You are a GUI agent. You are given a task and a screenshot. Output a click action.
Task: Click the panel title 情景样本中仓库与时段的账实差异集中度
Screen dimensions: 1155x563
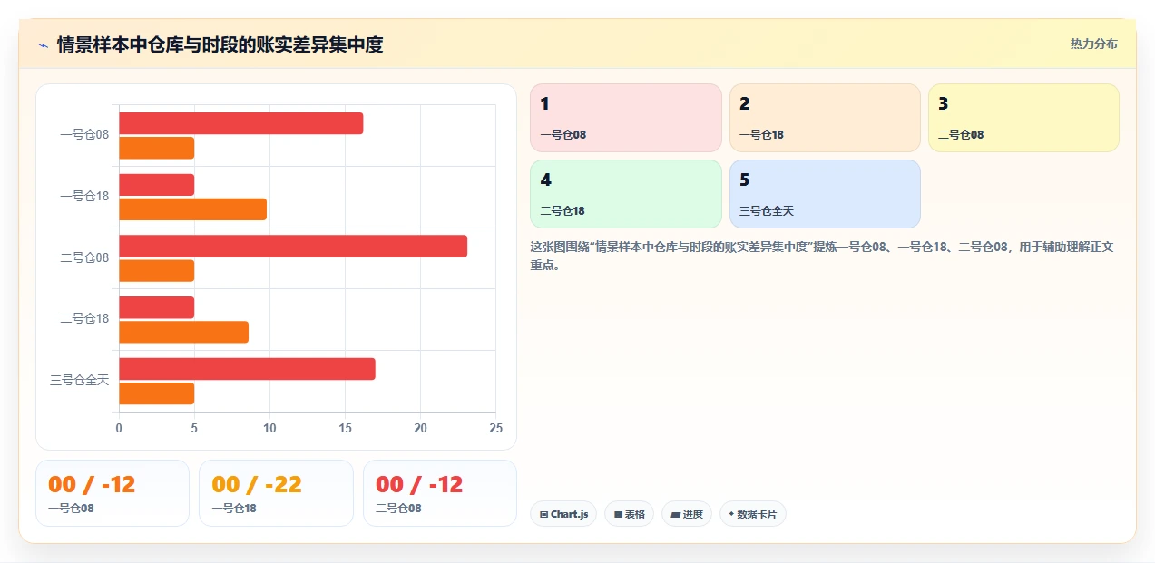click(220, 44)
